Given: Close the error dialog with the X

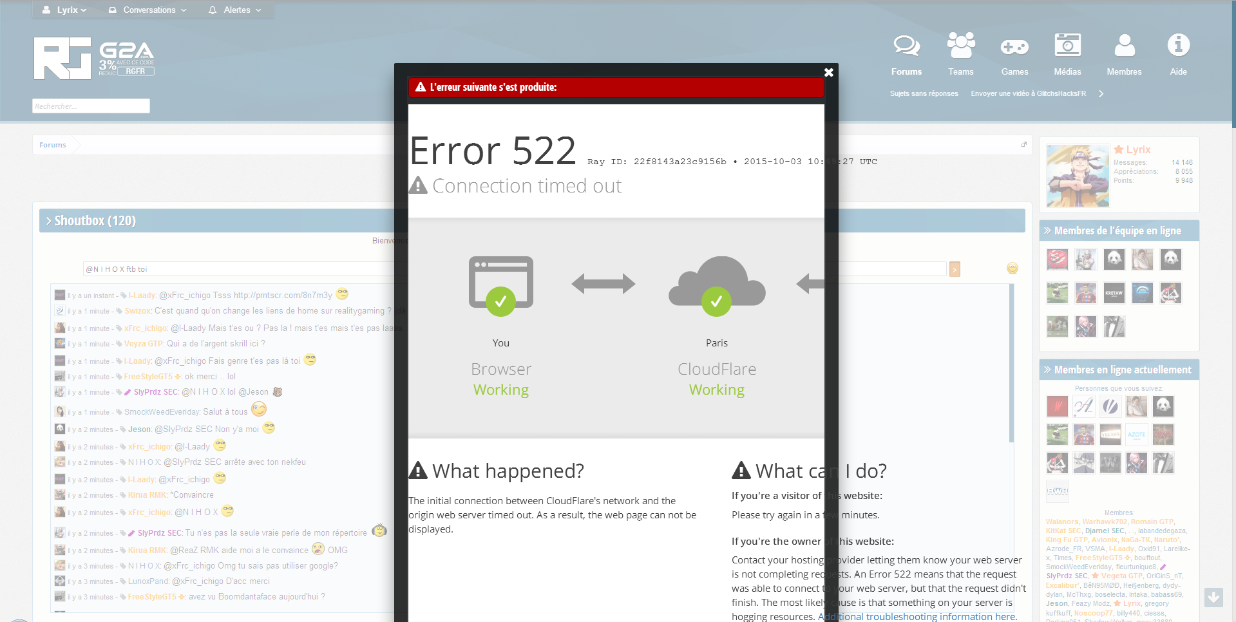Looking at the screenshot, I should (829, 72).
